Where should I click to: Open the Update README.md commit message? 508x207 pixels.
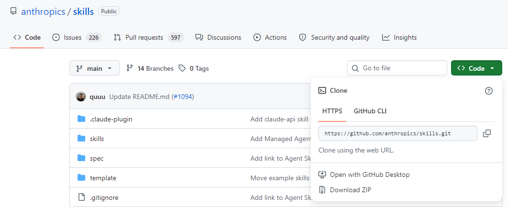140,97
